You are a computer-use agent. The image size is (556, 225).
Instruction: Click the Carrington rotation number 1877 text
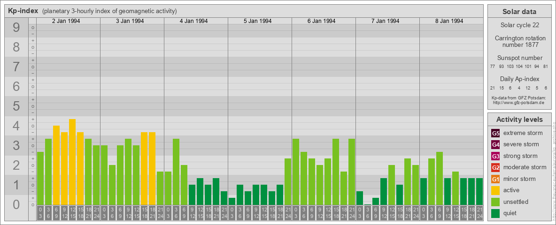coord(519,41)
